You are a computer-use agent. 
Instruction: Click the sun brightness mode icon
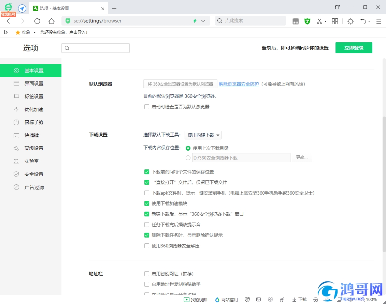coord(351,21)
